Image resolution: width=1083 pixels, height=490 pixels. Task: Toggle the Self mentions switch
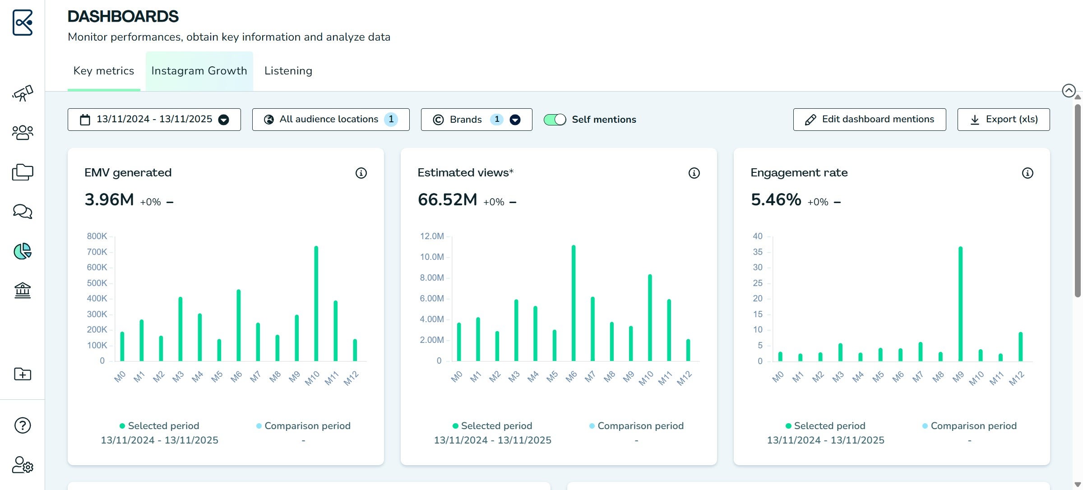click(555, 120)
